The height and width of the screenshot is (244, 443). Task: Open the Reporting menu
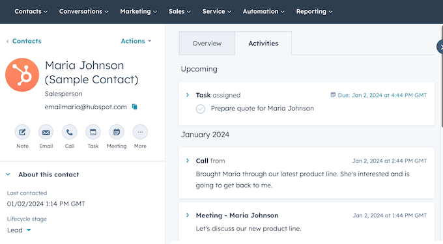[x=314, y=11]
